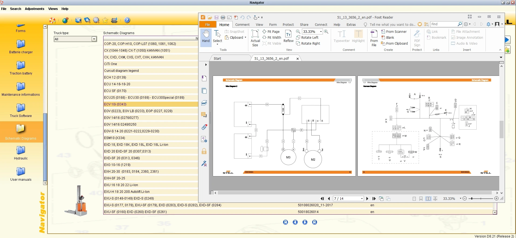Open the Schematic Diagrams folder

[x=21, y=132]
